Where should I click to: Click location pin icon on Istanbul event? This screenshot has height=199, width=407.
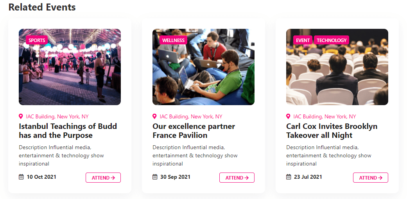(x=21, y=116)
